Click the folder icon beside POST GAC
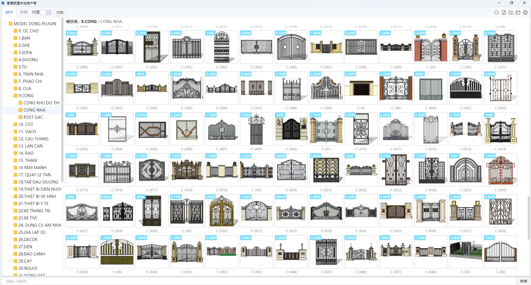Screen dimensions: 531x285 pyautogui.click(x=20, y=117)
